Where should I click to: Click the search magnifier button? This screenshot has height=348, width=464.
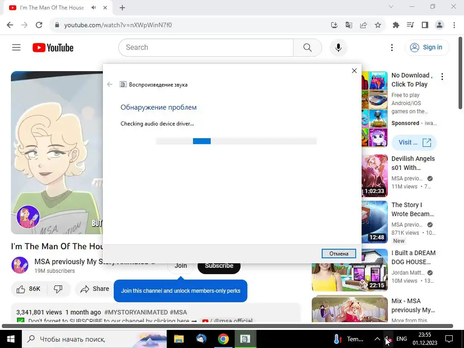click(x=308, y=47)
